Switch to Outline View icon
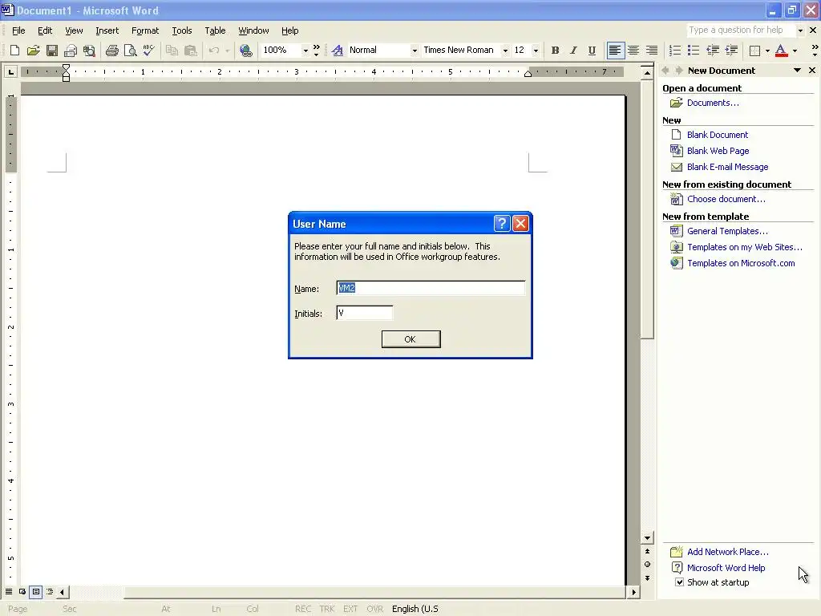 (50, 592)
